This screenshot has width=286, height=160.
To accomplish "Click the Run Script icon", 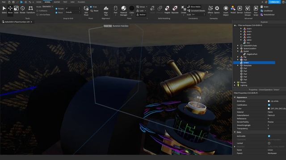I will pyautogui.click(x=256, y=11).
